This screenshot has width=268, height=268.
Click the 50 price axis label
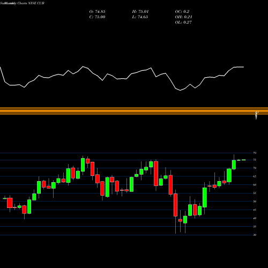255,202
